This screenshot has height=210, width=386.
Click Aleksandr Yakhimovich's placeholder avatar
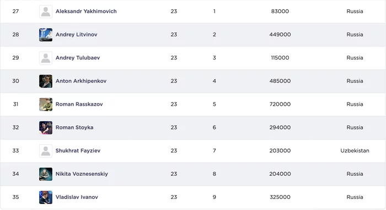click(46, 12)
